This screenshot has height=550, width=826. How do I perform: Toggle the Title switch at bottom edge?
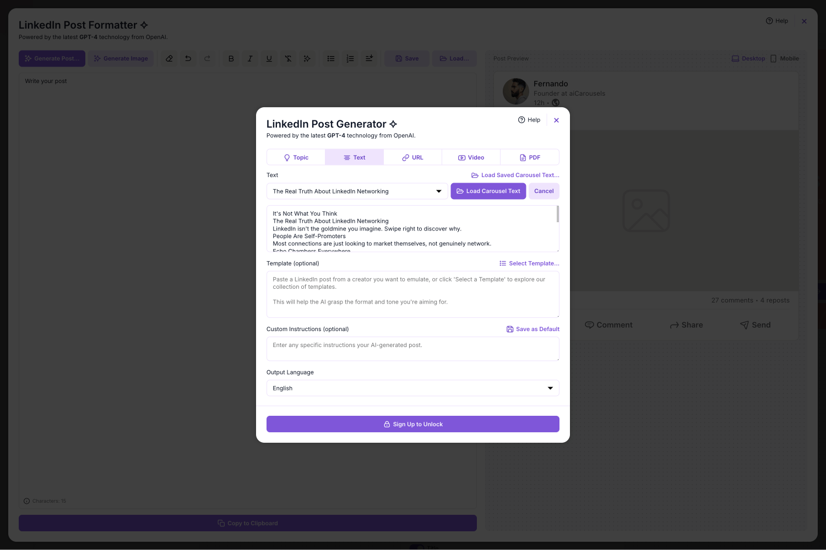click(417, 547)
